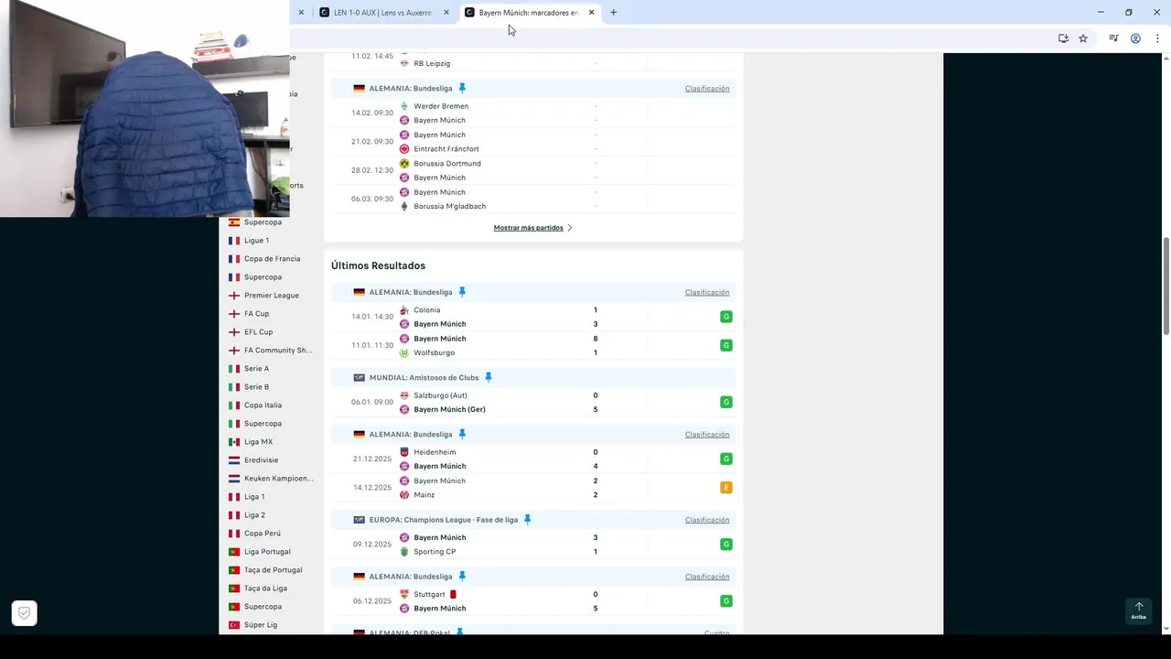Image resolution: width=1171 pixels, height=659 pixels.
Task: Switch to LEN 1-0 AUX browser tab
Action: coord(382,13)
